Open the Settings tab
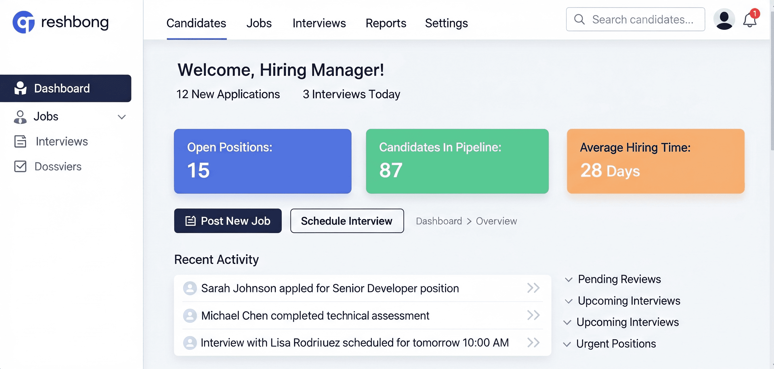774x369 pixels. (x=446, y=23)
